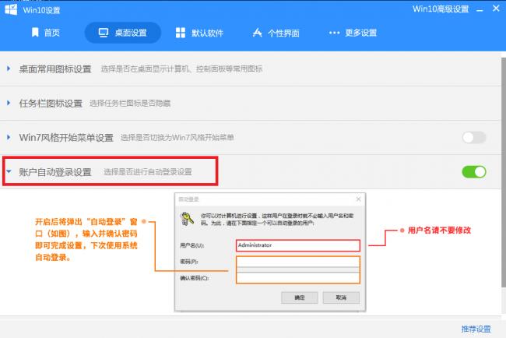The image size is (506, 338).
Task: Click the 密码 input field
Action: pyautogui.click(x=298, y=262)
